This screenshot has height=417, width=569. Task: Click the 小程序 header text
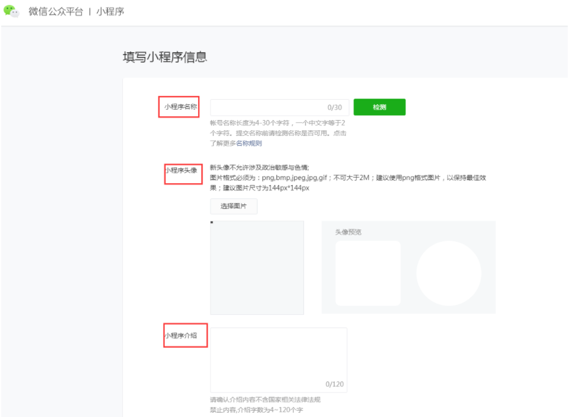pyautogui.click(x=110, y=12)
